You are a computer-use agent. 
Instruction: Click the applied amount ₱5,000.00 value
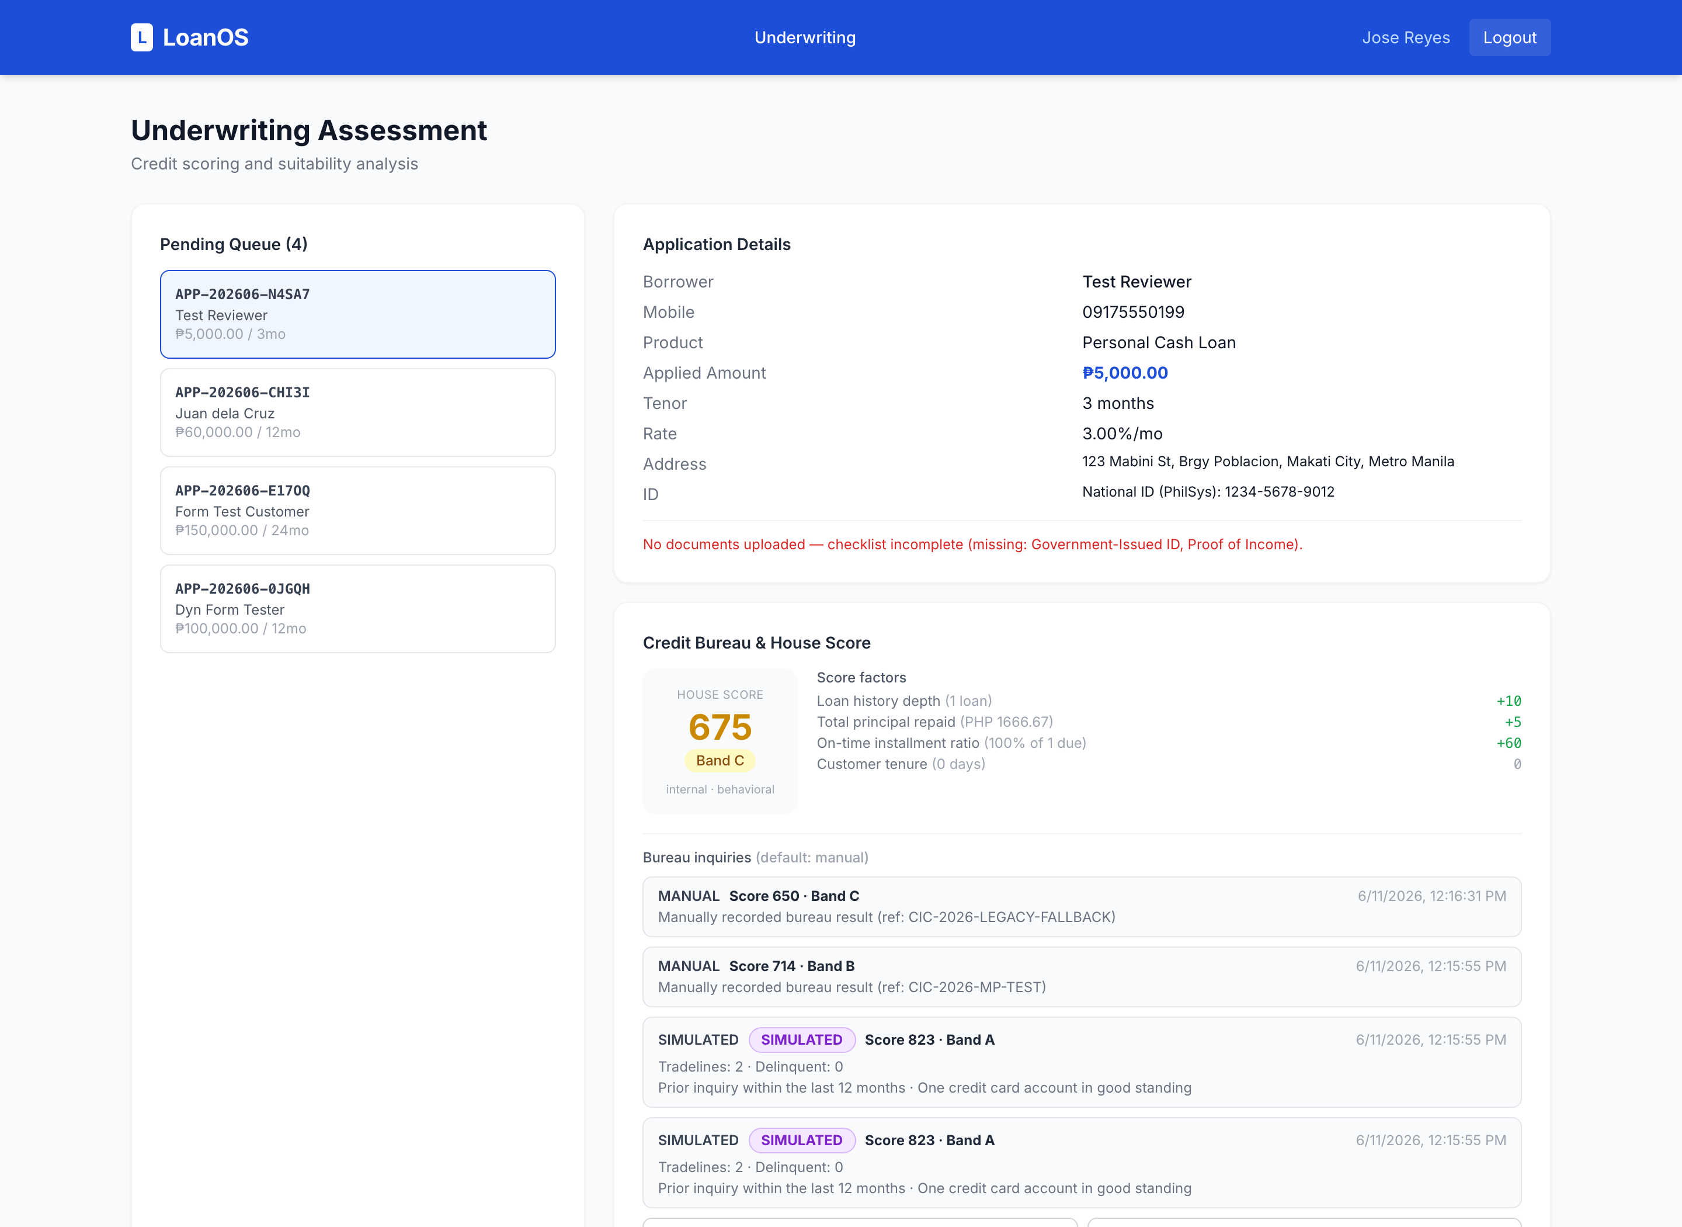pos(1125,373)
